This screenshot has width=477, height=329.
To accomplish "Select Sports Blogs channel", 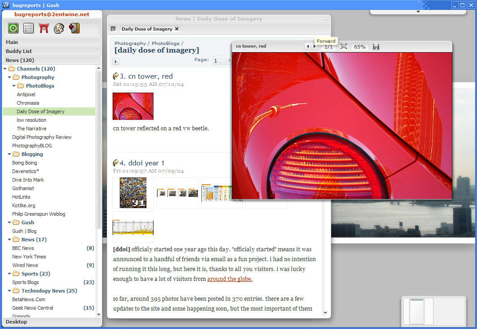I will [26, 282].
